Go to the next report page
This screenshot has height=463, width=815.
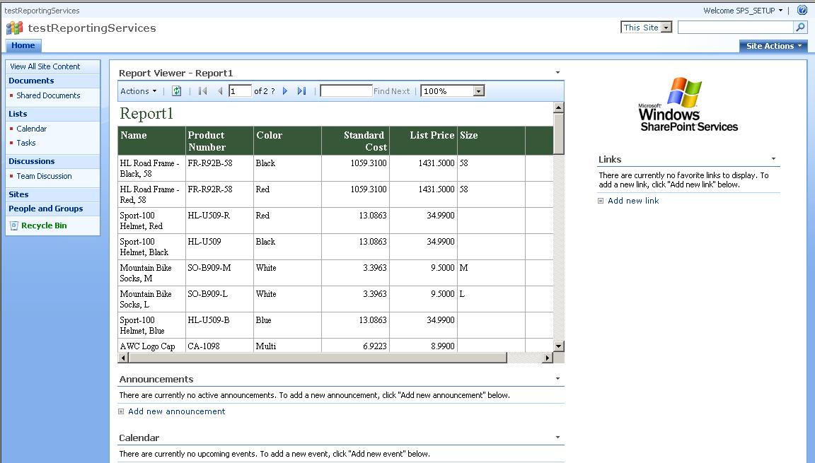tap(285, 91)
